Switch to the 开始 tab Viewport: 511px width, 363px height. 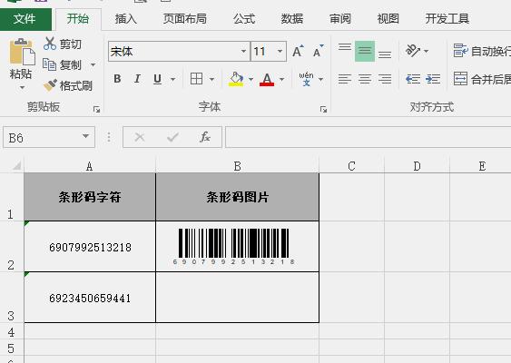click(x=78, y=19)
